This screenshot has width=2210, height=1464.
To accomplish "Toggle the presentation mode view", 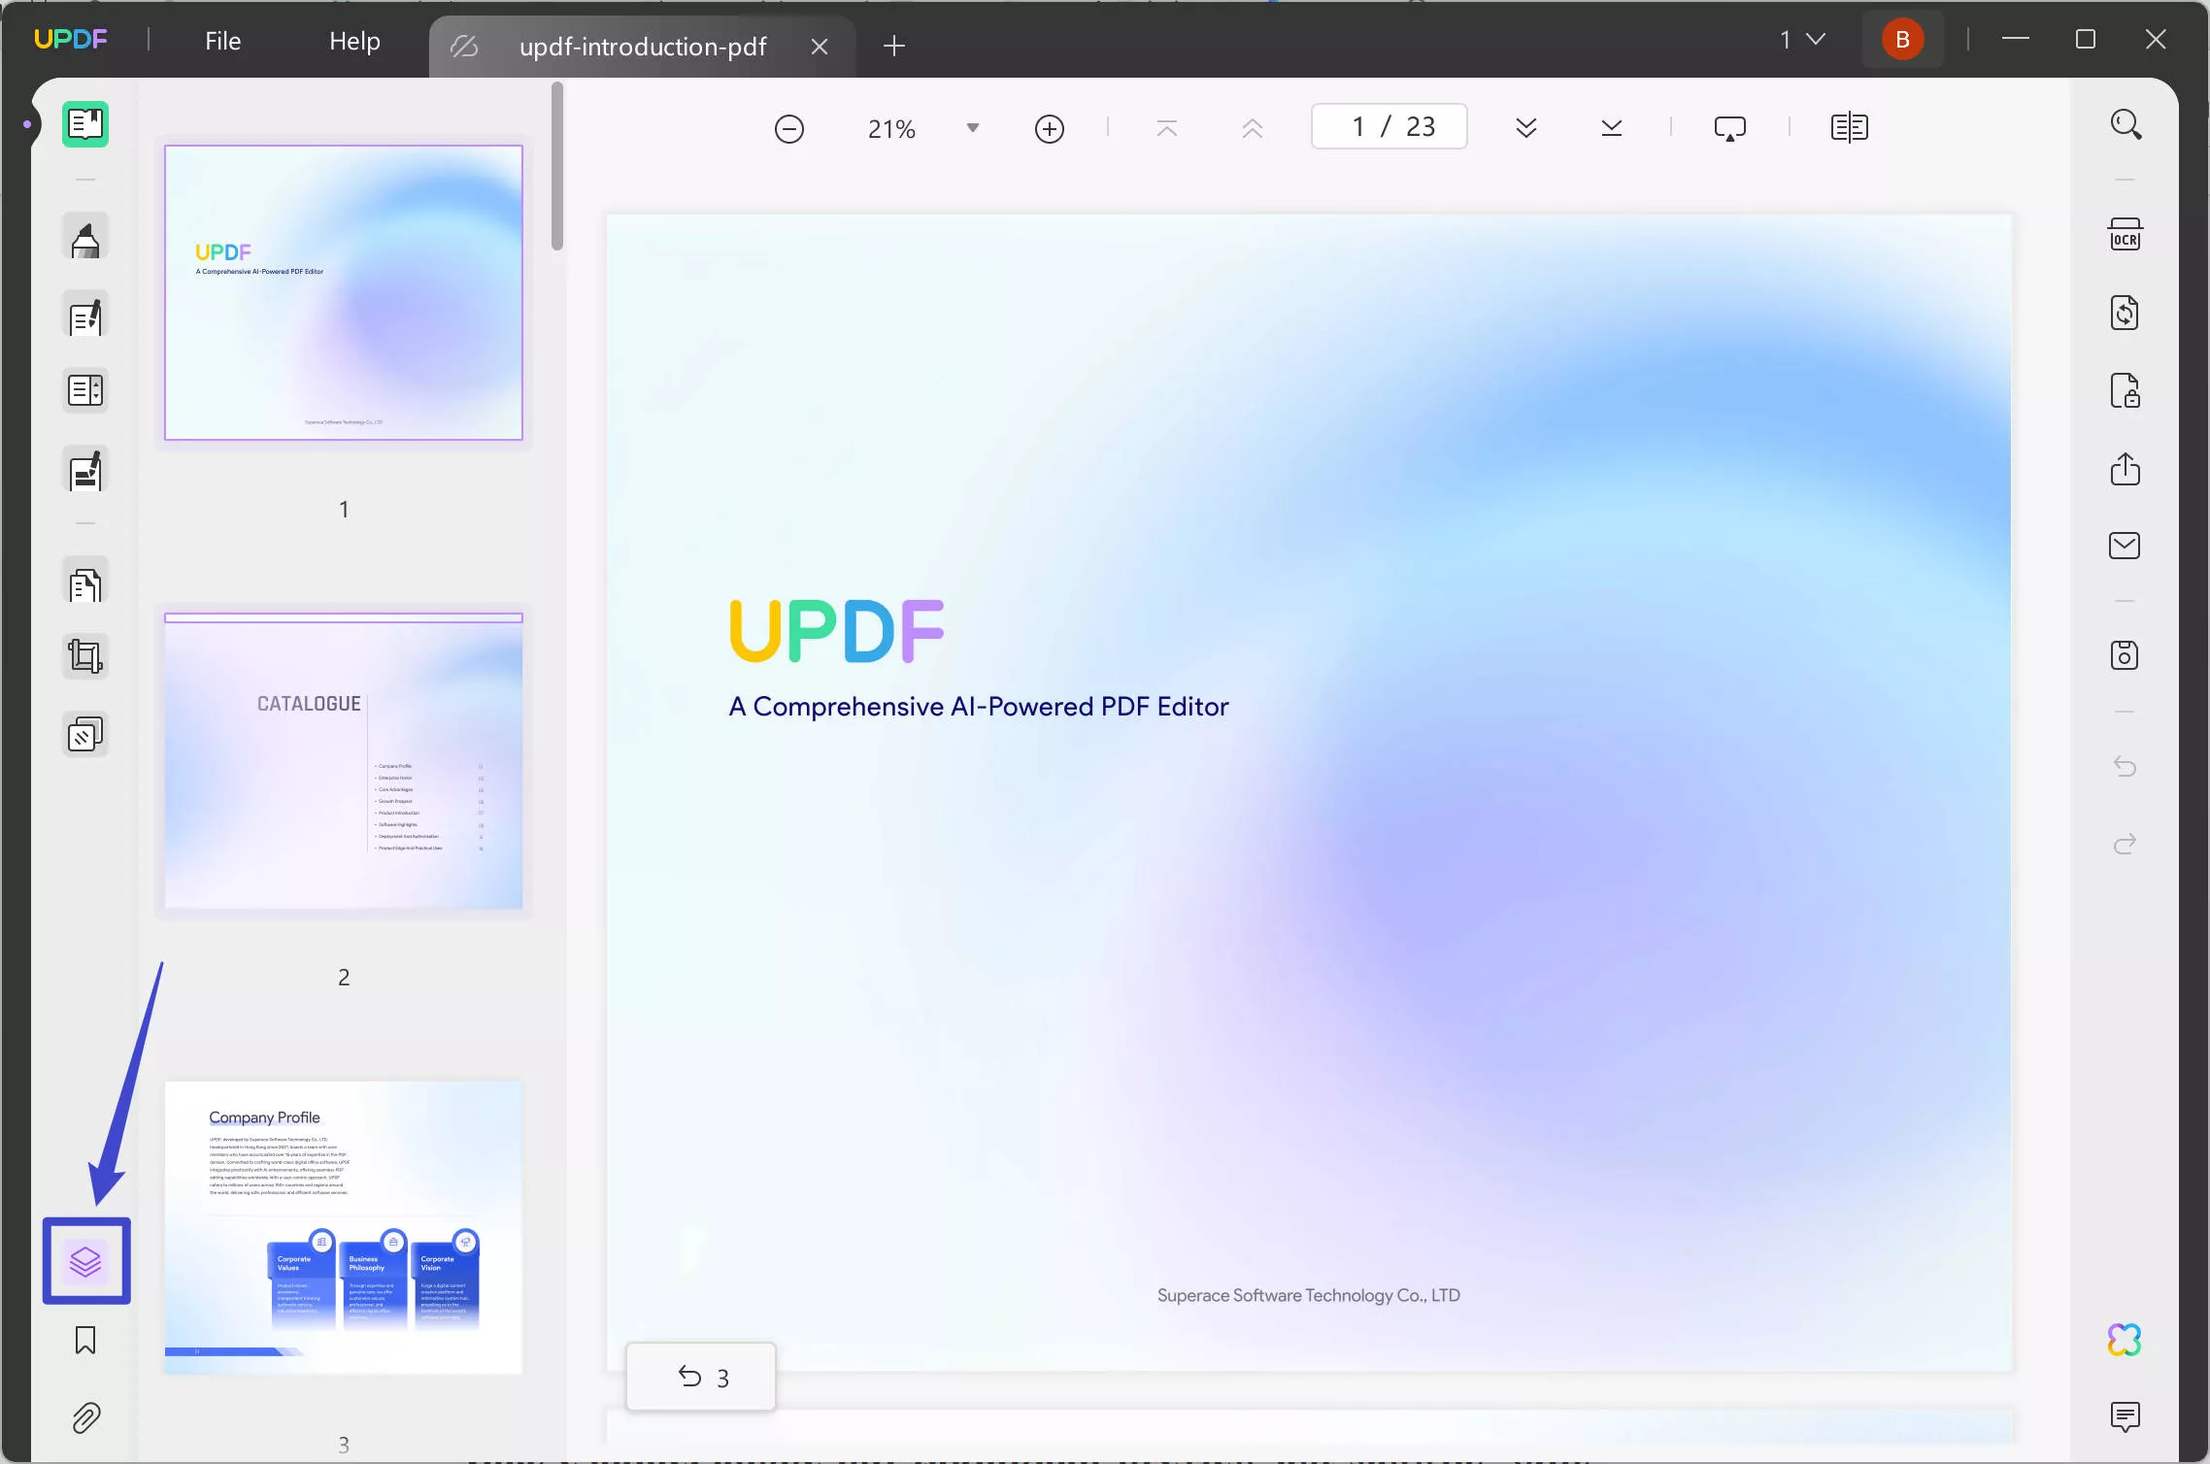I will coord(1729,127).
